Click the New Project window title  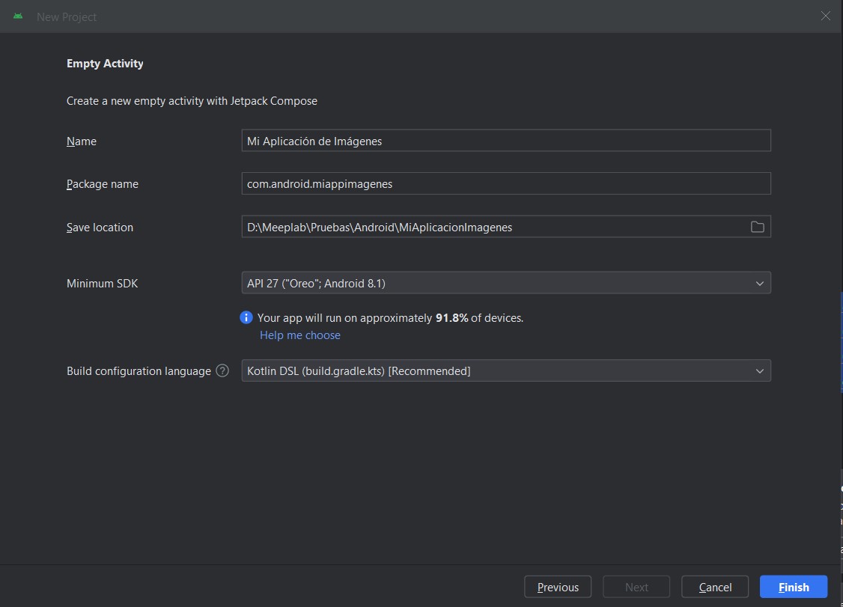(67, 16)
